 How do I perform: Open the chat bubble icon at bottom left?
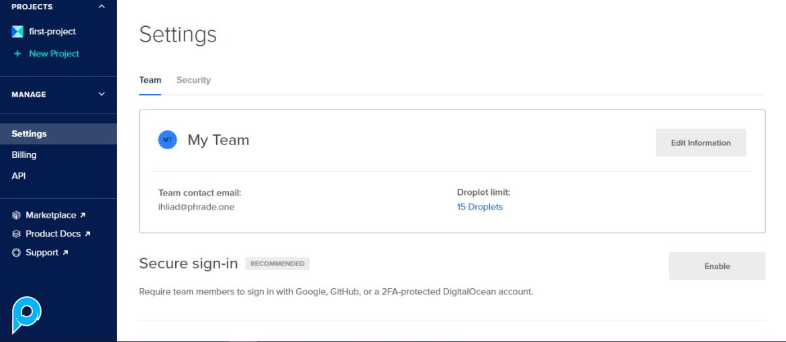pos(27,314)
